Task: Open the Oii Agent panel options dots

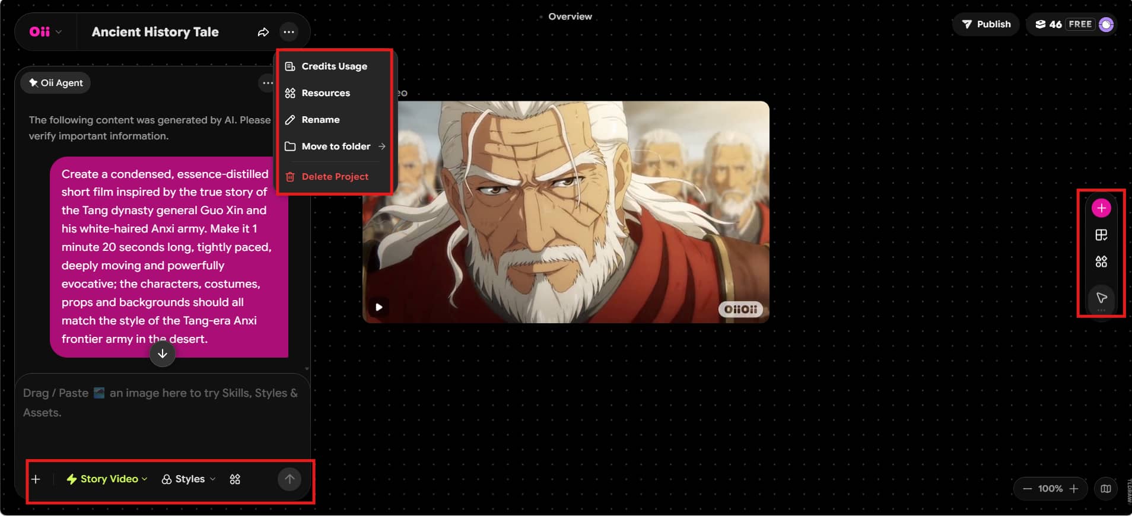Action: click(268, 83)
